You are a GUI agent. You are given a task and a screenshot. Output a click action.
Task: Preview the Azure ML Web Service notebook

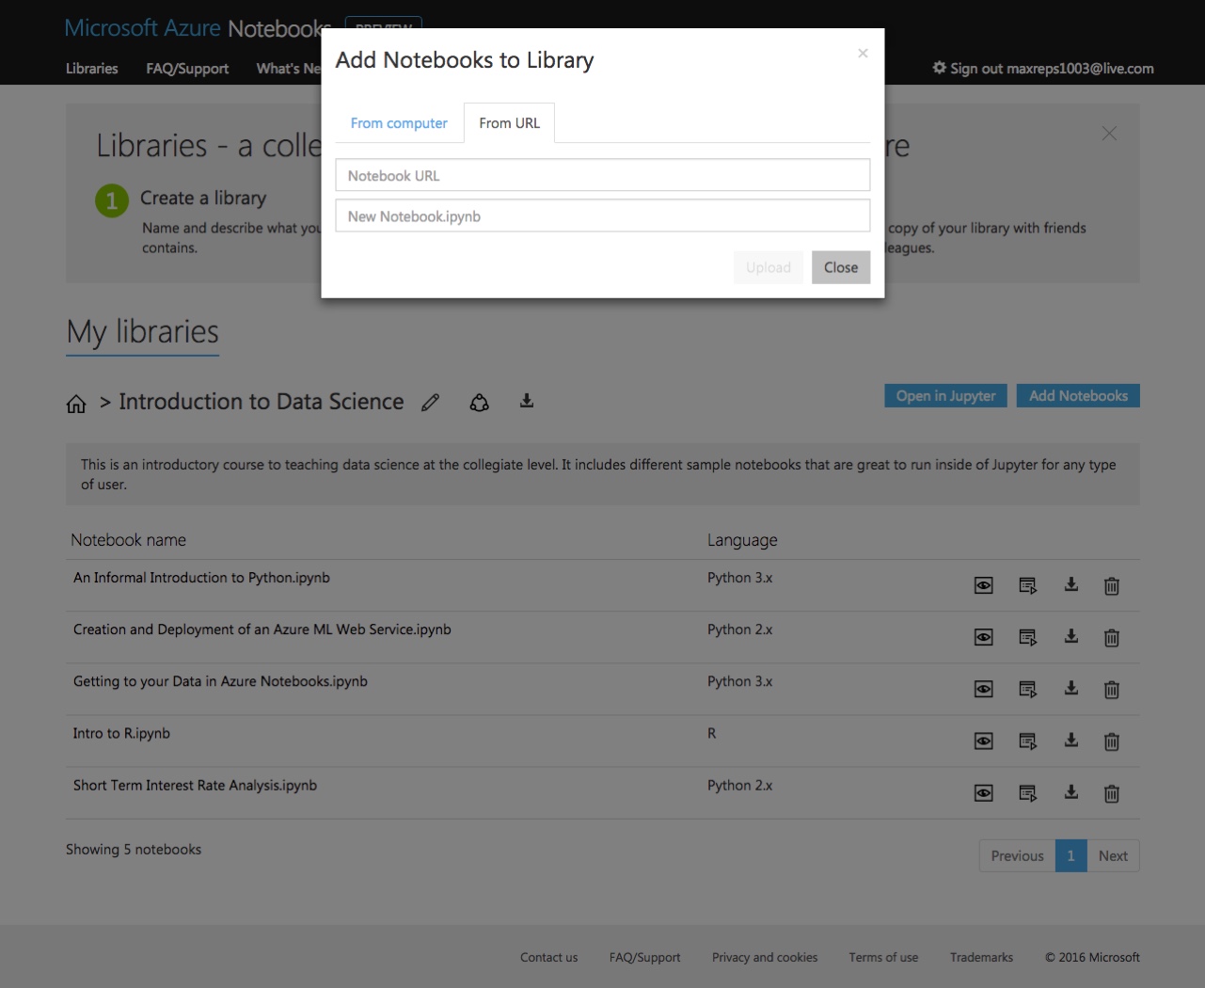point(983,638)
